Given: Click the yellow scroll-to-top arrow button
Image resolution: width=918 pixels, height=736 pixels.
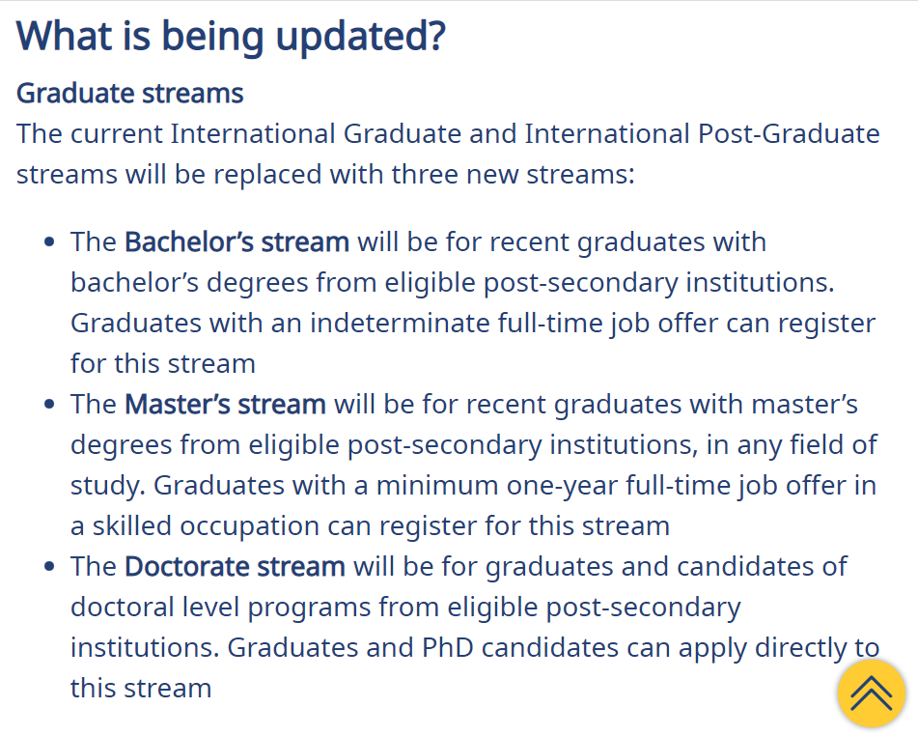Looking at the screenshot, I should 871,694.
